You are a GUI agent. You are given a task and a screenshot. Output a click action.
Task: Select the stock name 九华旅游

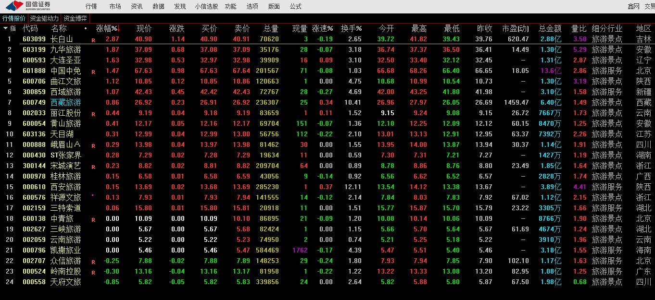pyautogui.click(x=66, y=49)
